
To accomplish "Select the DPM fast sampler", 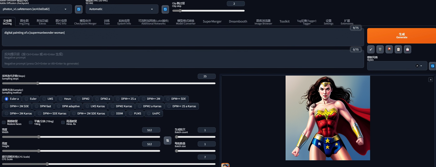I will (43, 106).
